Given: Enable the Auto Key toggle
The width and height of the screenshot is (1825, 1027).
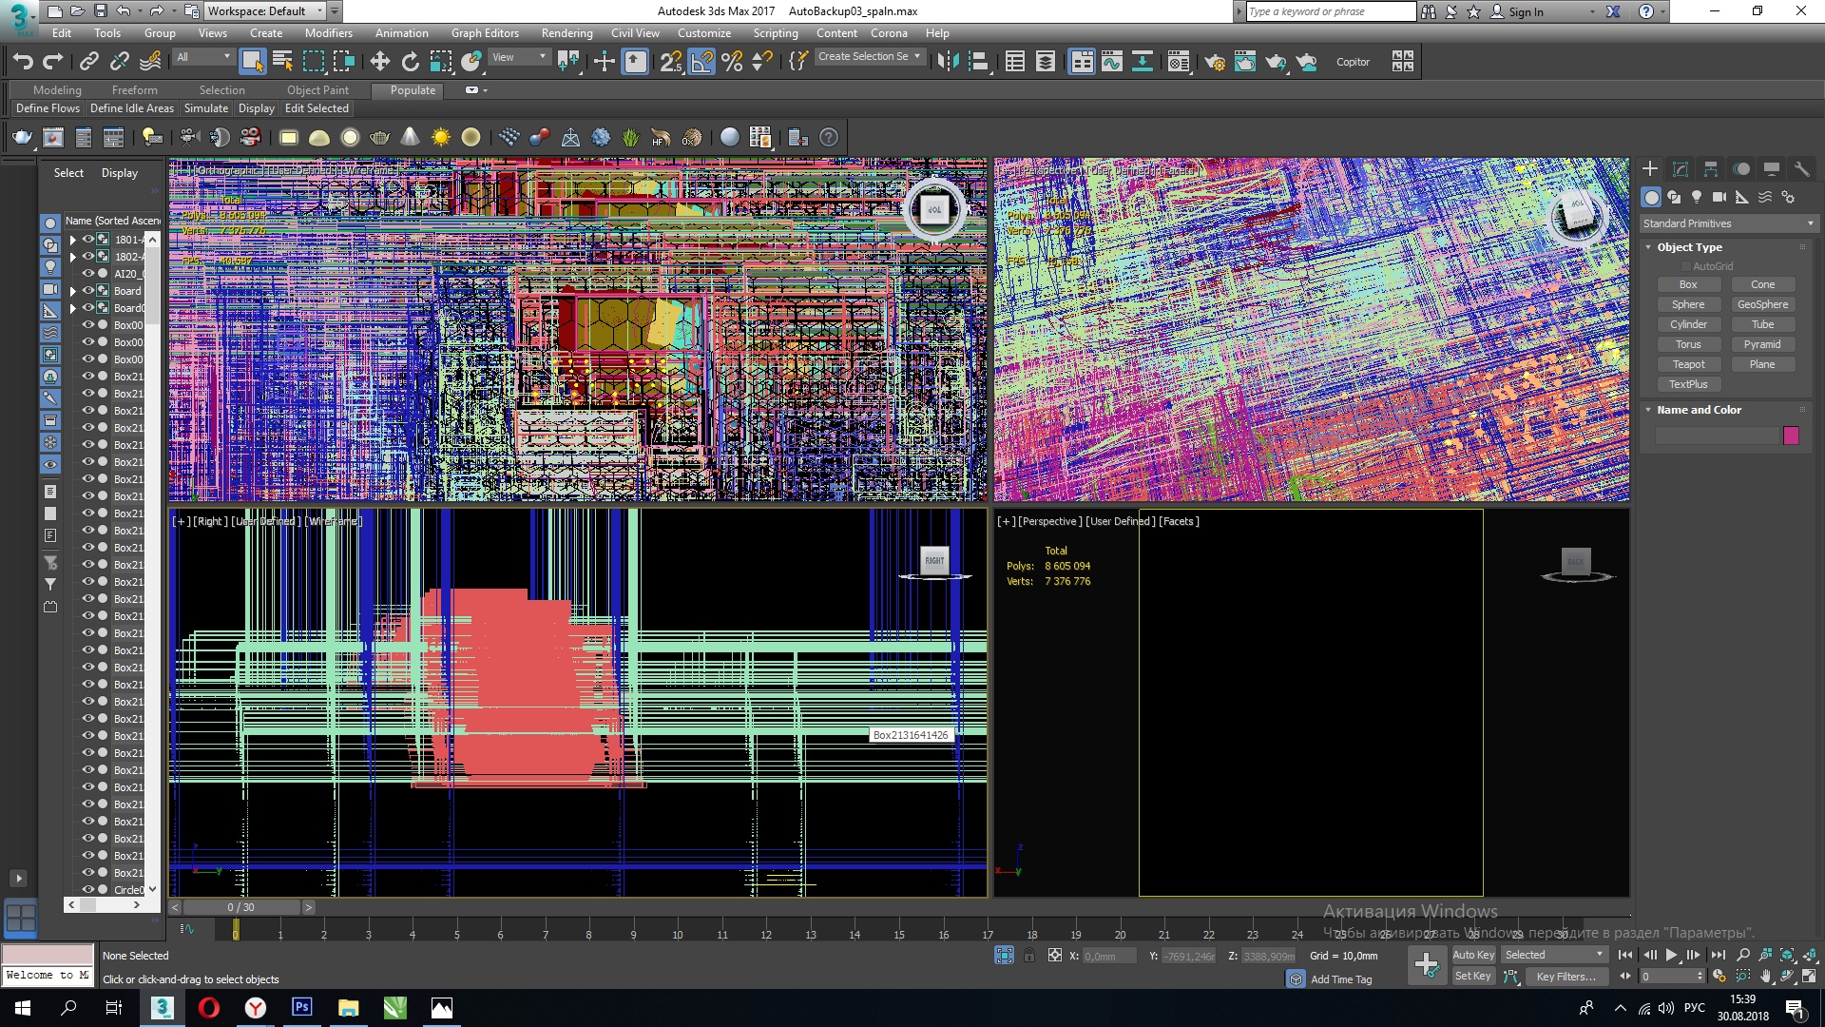Looking at the screenshot, I should point(1472,955).
